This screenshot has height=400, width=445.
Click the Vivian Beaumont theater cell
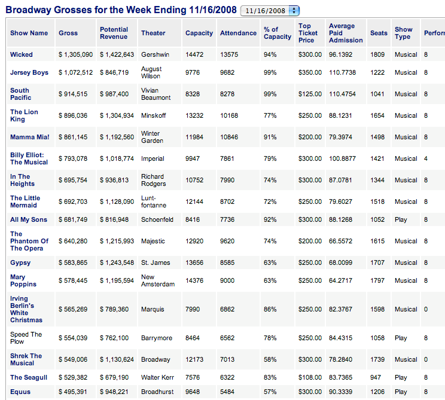(156, 94)
